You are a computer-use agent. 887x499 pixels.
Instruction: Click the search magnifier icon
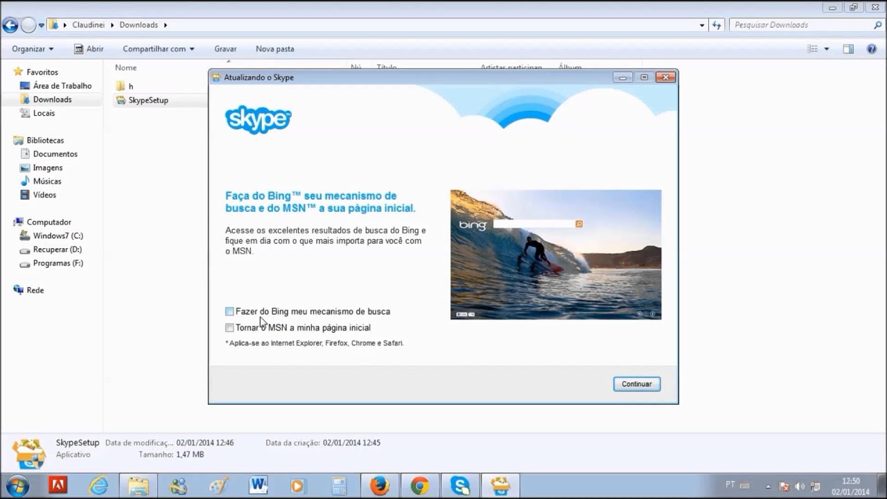coord(878,25)
